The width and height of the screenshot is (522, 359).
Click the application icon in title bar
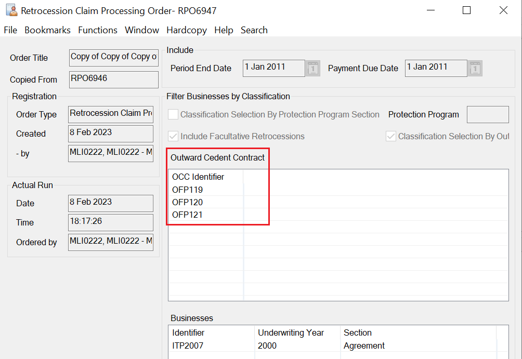pos(11,10)
